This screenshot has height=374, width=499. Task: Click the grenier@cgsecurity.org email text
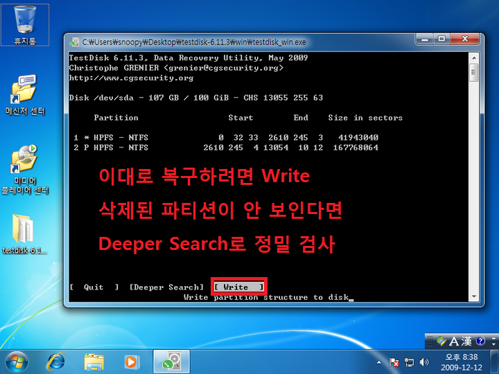(223, 68)
